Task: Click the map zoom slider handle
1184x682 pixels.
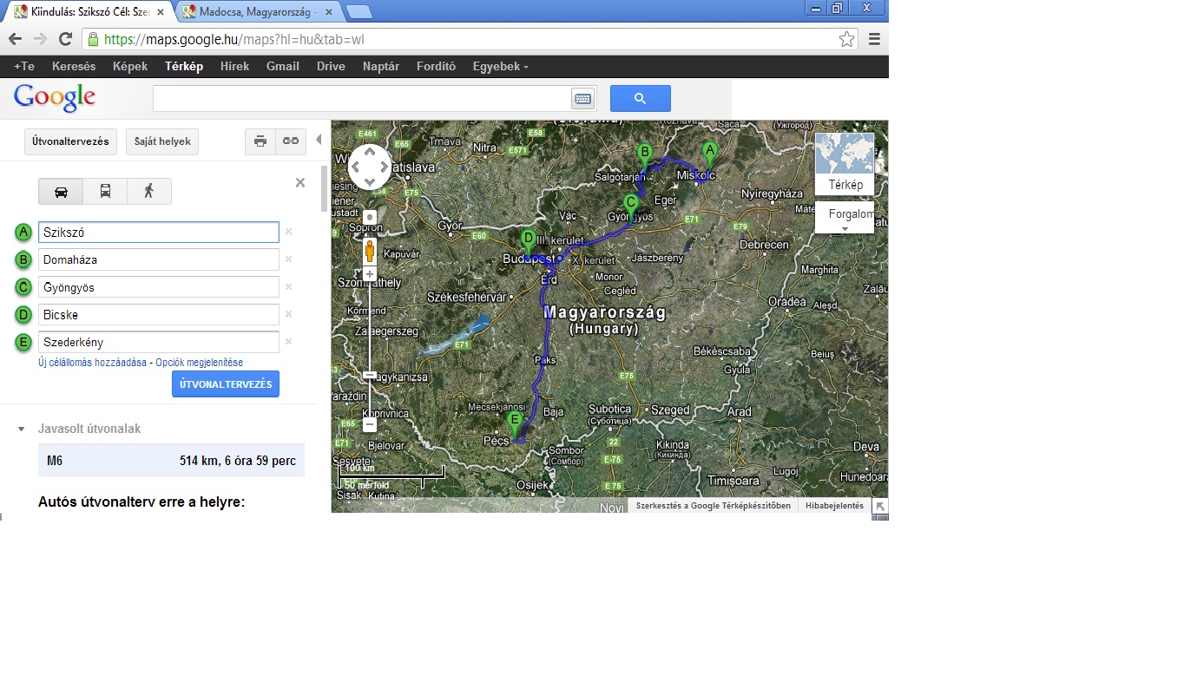Action: [x=370, y=375]
